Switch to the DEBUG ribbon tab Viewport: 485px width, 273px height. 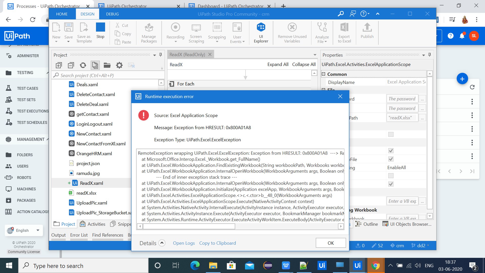tap(112, 14)
